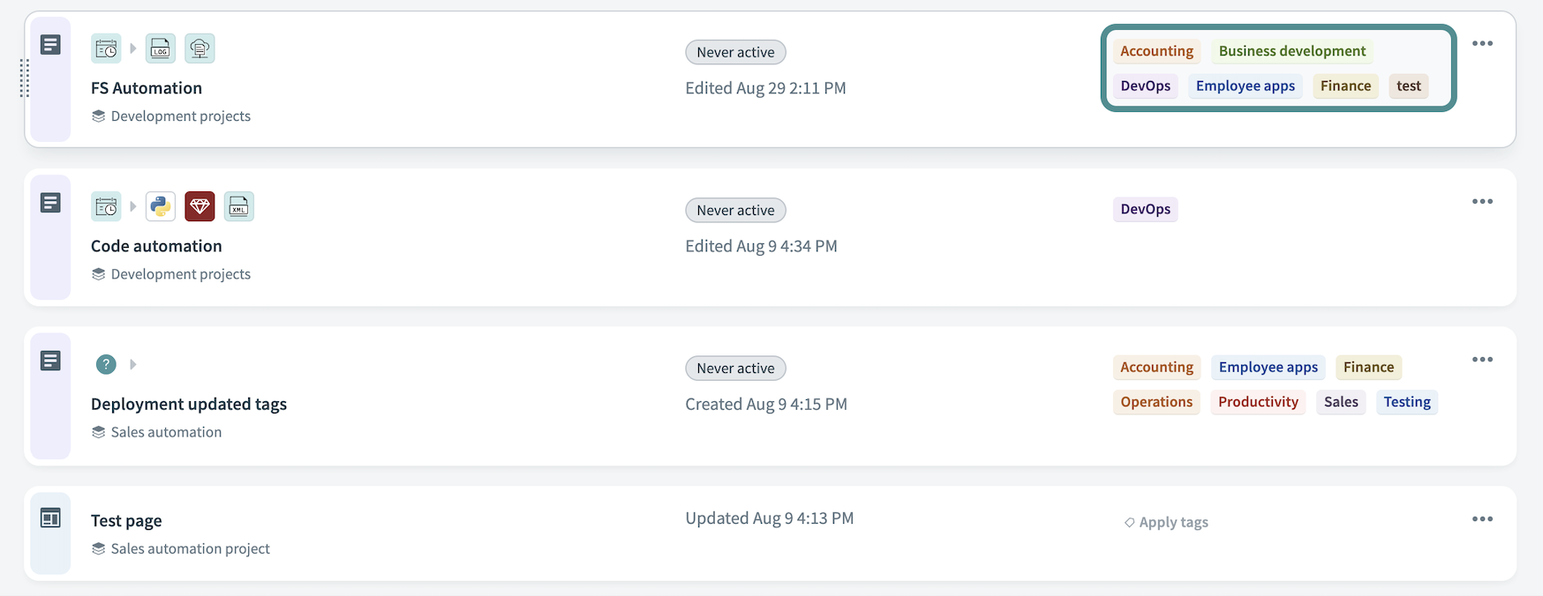The image size is (1543, 596).
Task: Grab the drag handle left of FS Automation
Action: [x=24, y=78]
